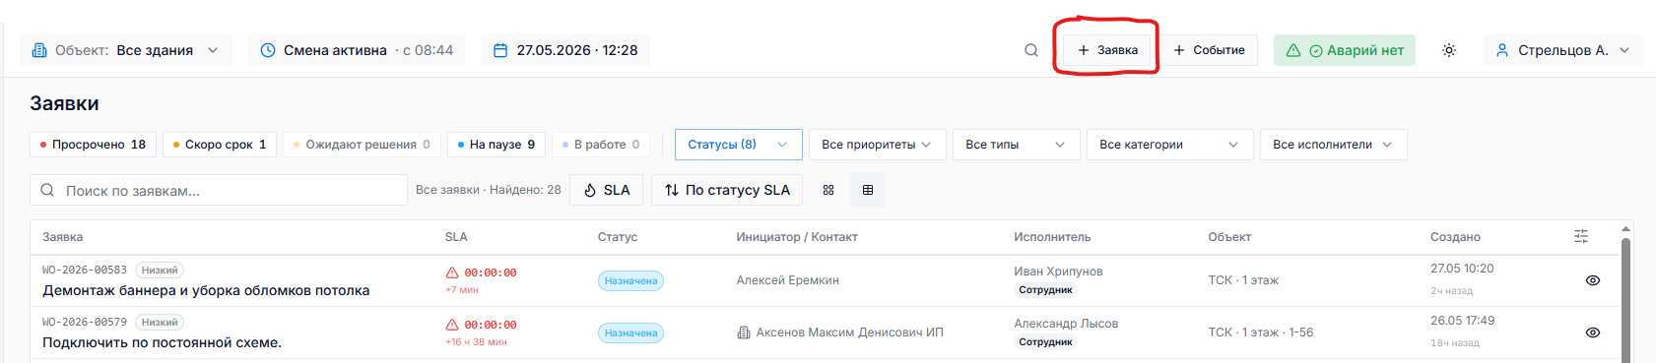Open Объект: Все здания dropdown
This screenshot has width=1656, height=363.
126,50
